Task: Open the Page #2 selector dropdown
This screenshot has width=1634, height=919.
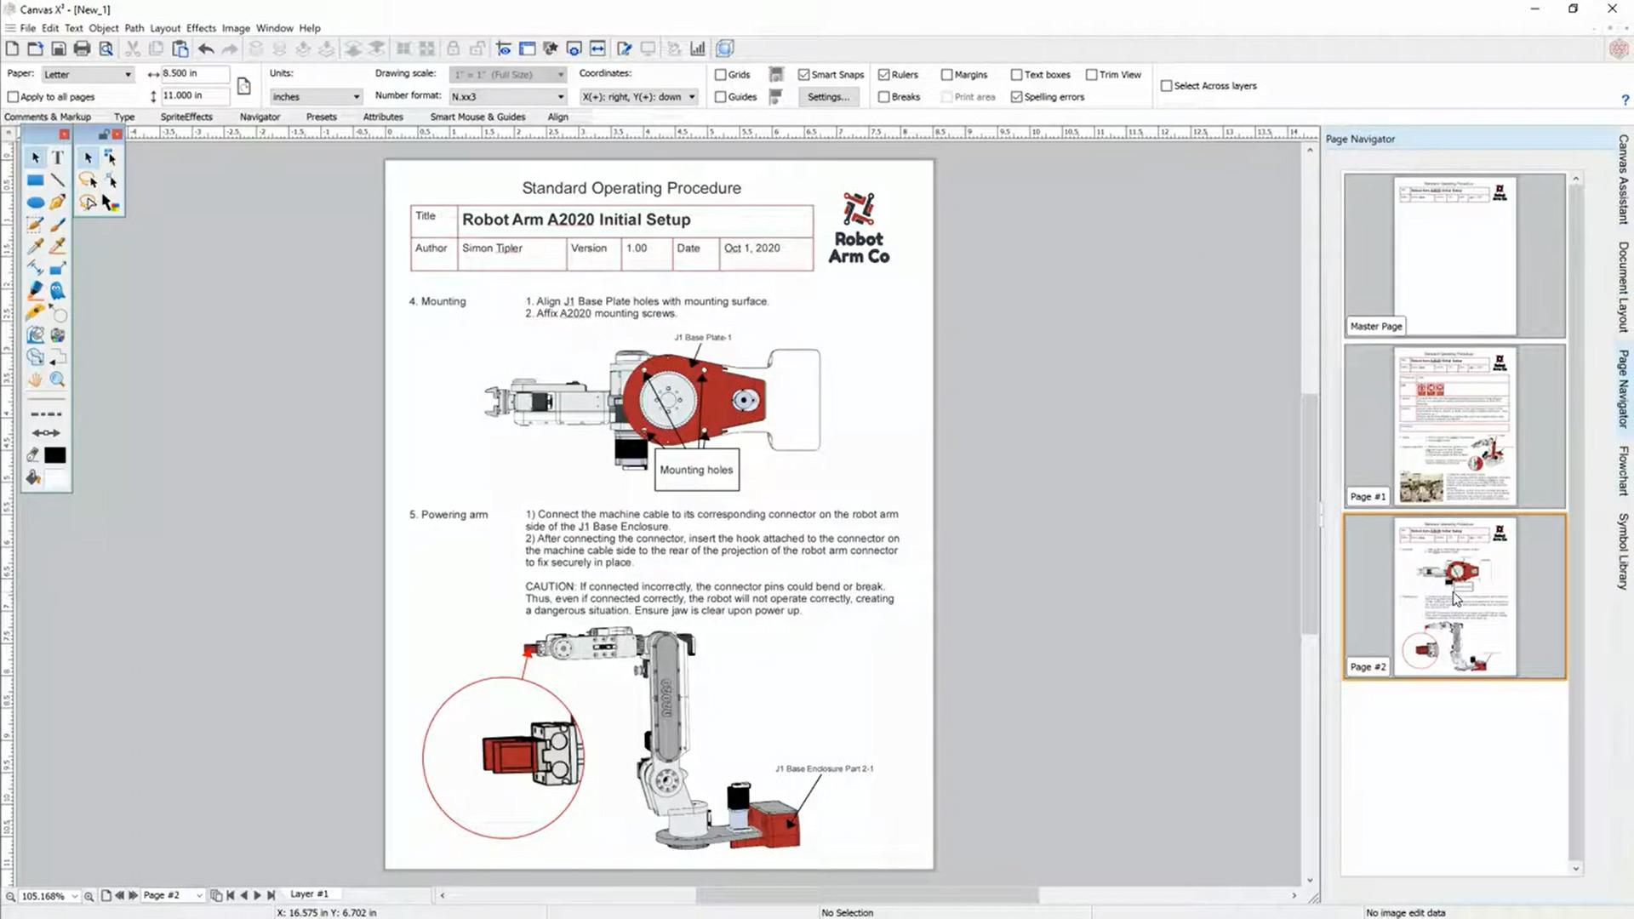Action: 199,896
